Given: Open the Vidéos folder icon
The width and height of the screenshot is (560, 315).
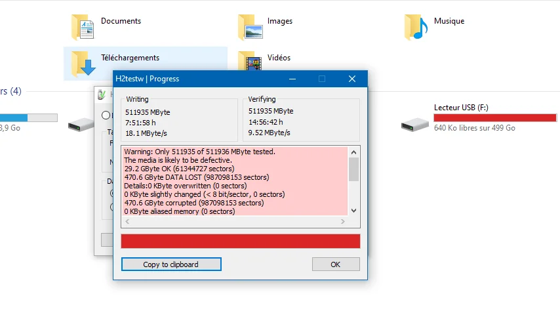Looking at the screenshot, I should click(x=250, y=61).
